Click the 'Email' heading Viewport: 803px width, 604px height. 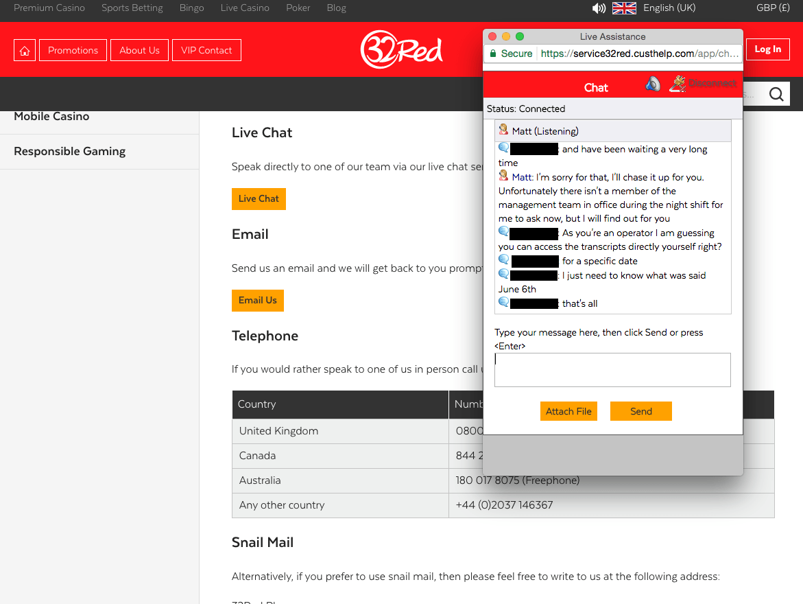pyautogui.click(x=250, y=234)
